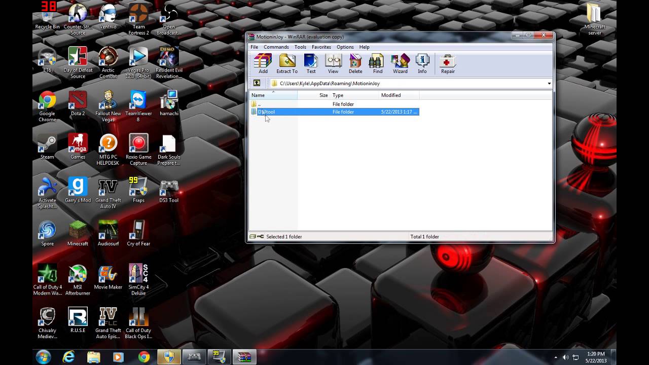Sort by Type column header
Screen dimensions: 649x365
354,95
